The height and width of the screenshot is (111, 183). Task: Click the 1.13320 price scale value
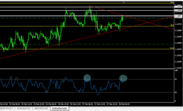pos(178,55)
